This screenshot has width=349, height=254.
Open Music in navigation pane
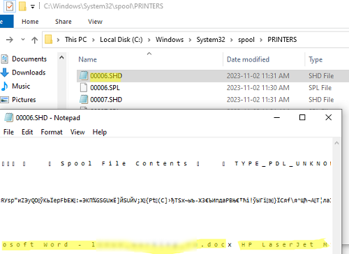[x=21, y=86]
